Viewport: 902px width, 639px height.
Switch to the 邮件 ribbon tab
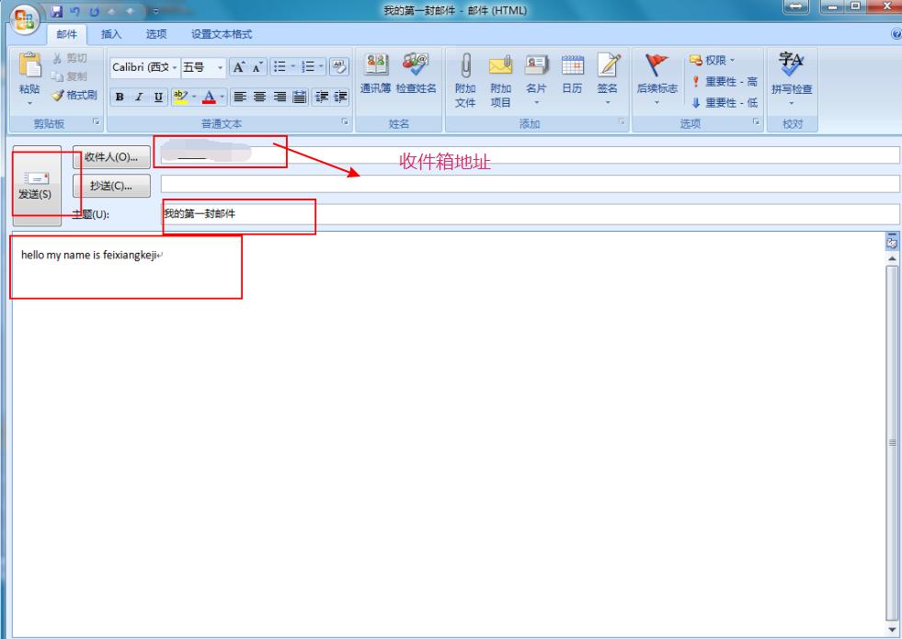point(67,34)
